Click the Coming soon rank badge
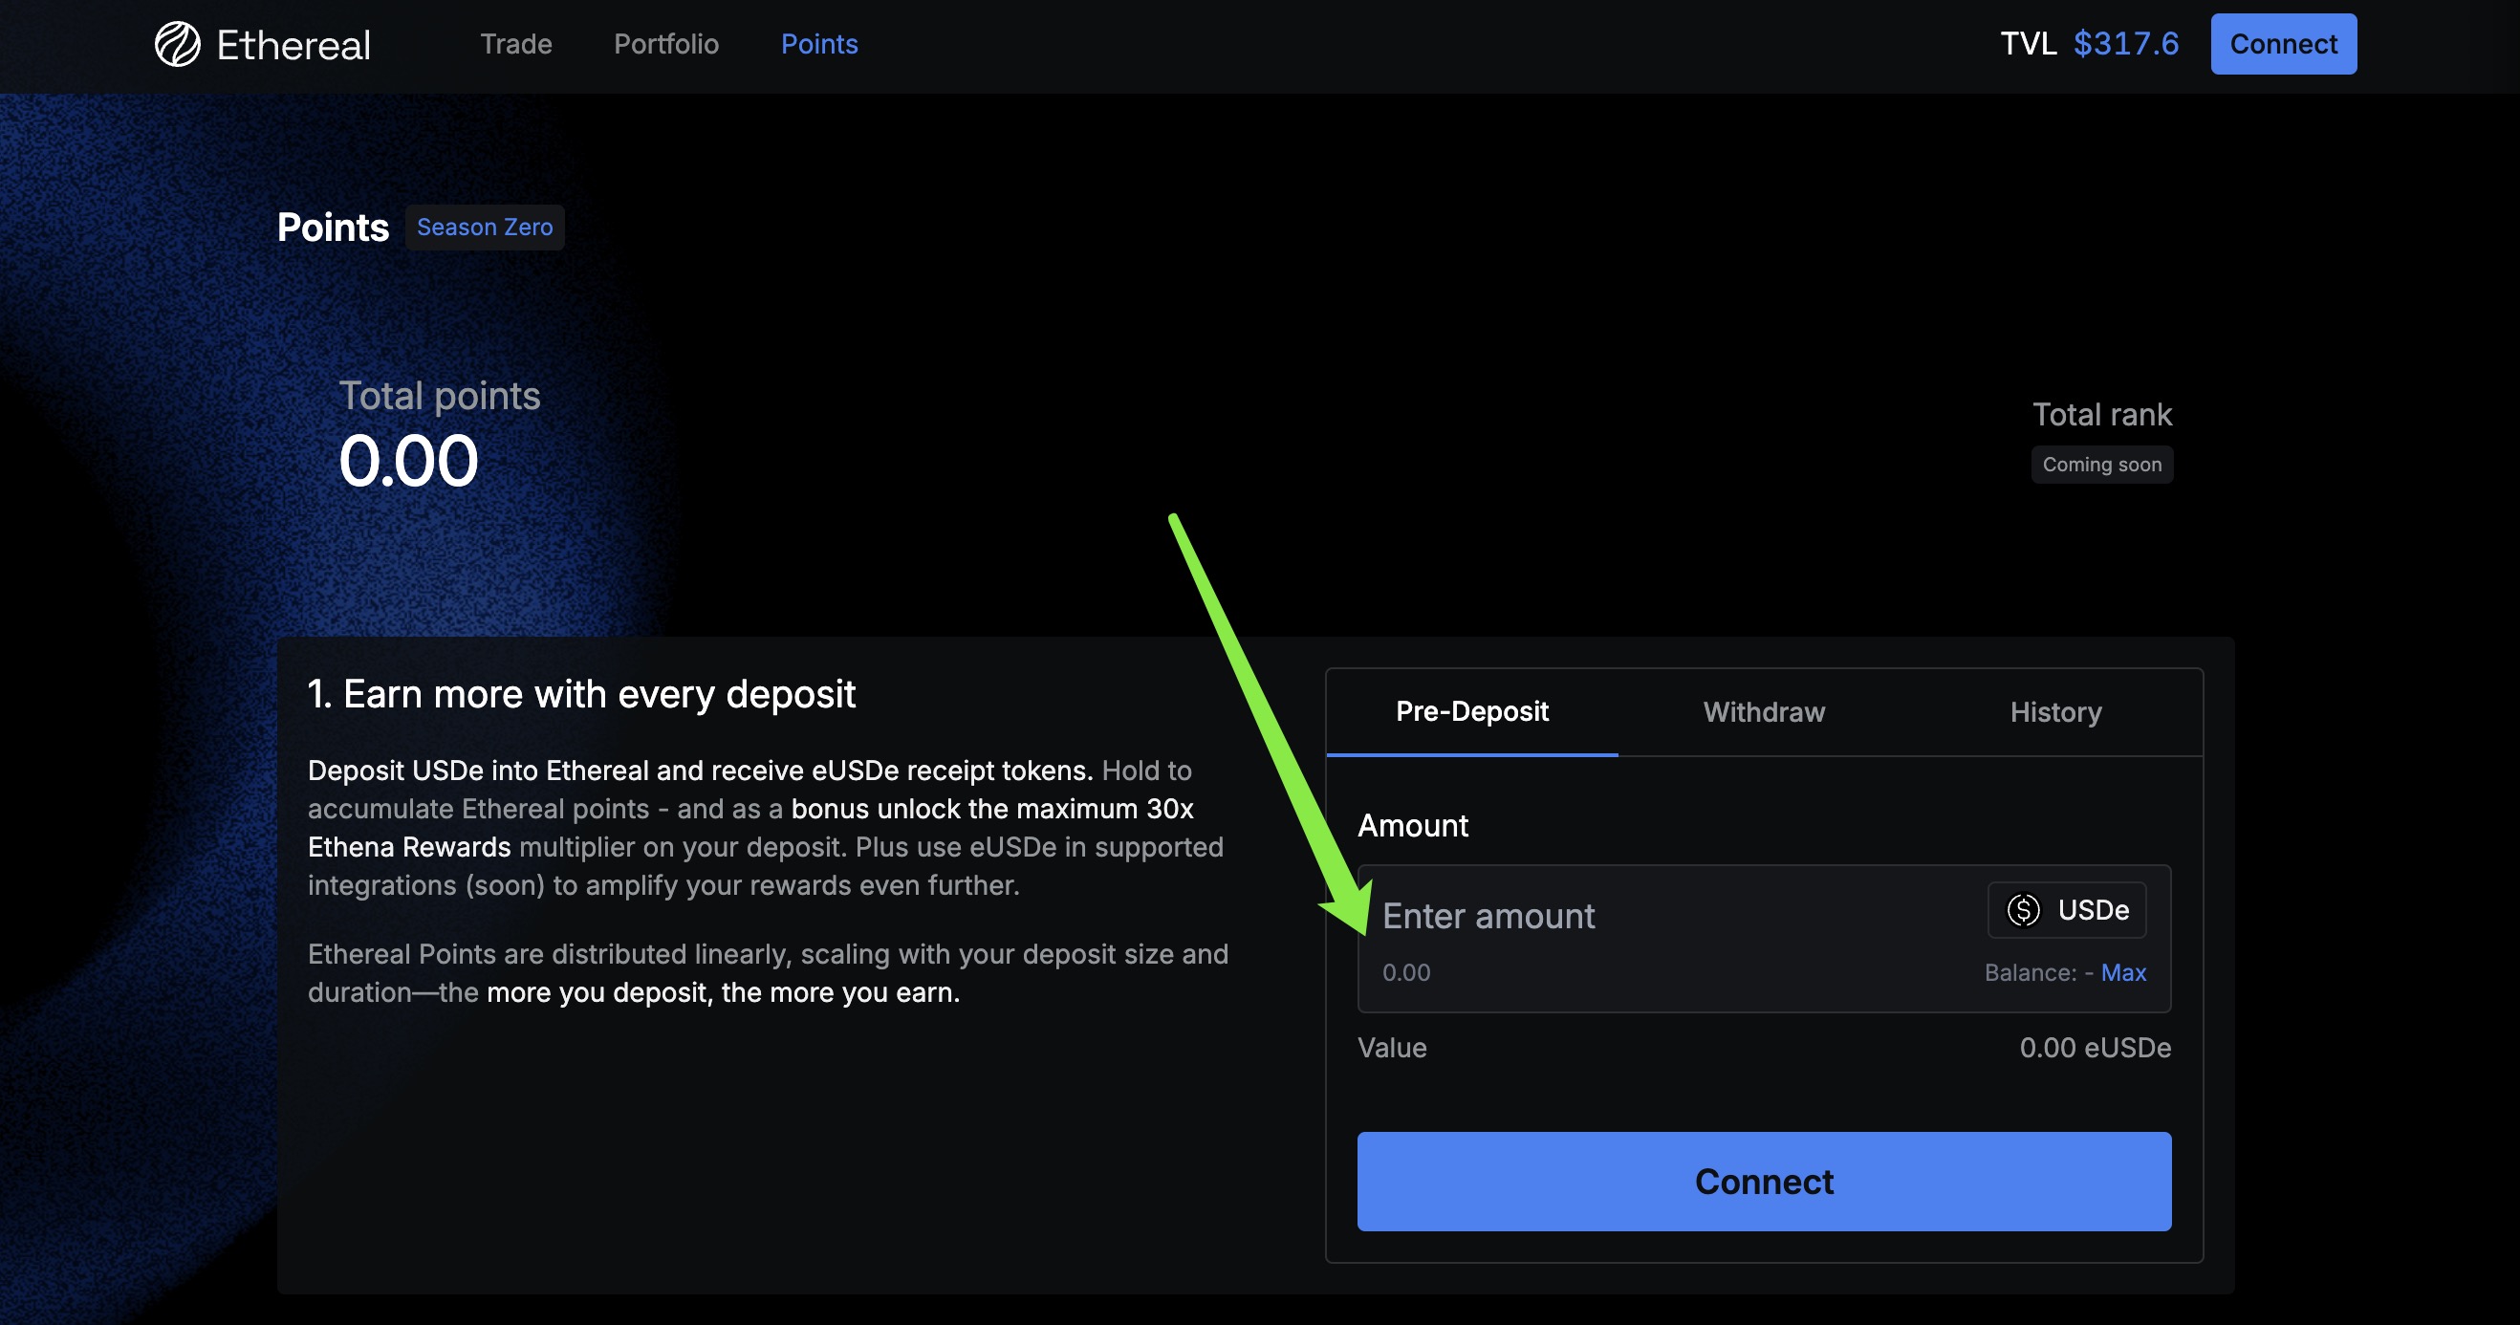 [x=2101, y=465]
